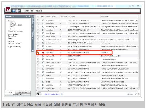Click the orange tag on svchost.exe row
Viewport: 146px width, 110px height.
point(38,53)
